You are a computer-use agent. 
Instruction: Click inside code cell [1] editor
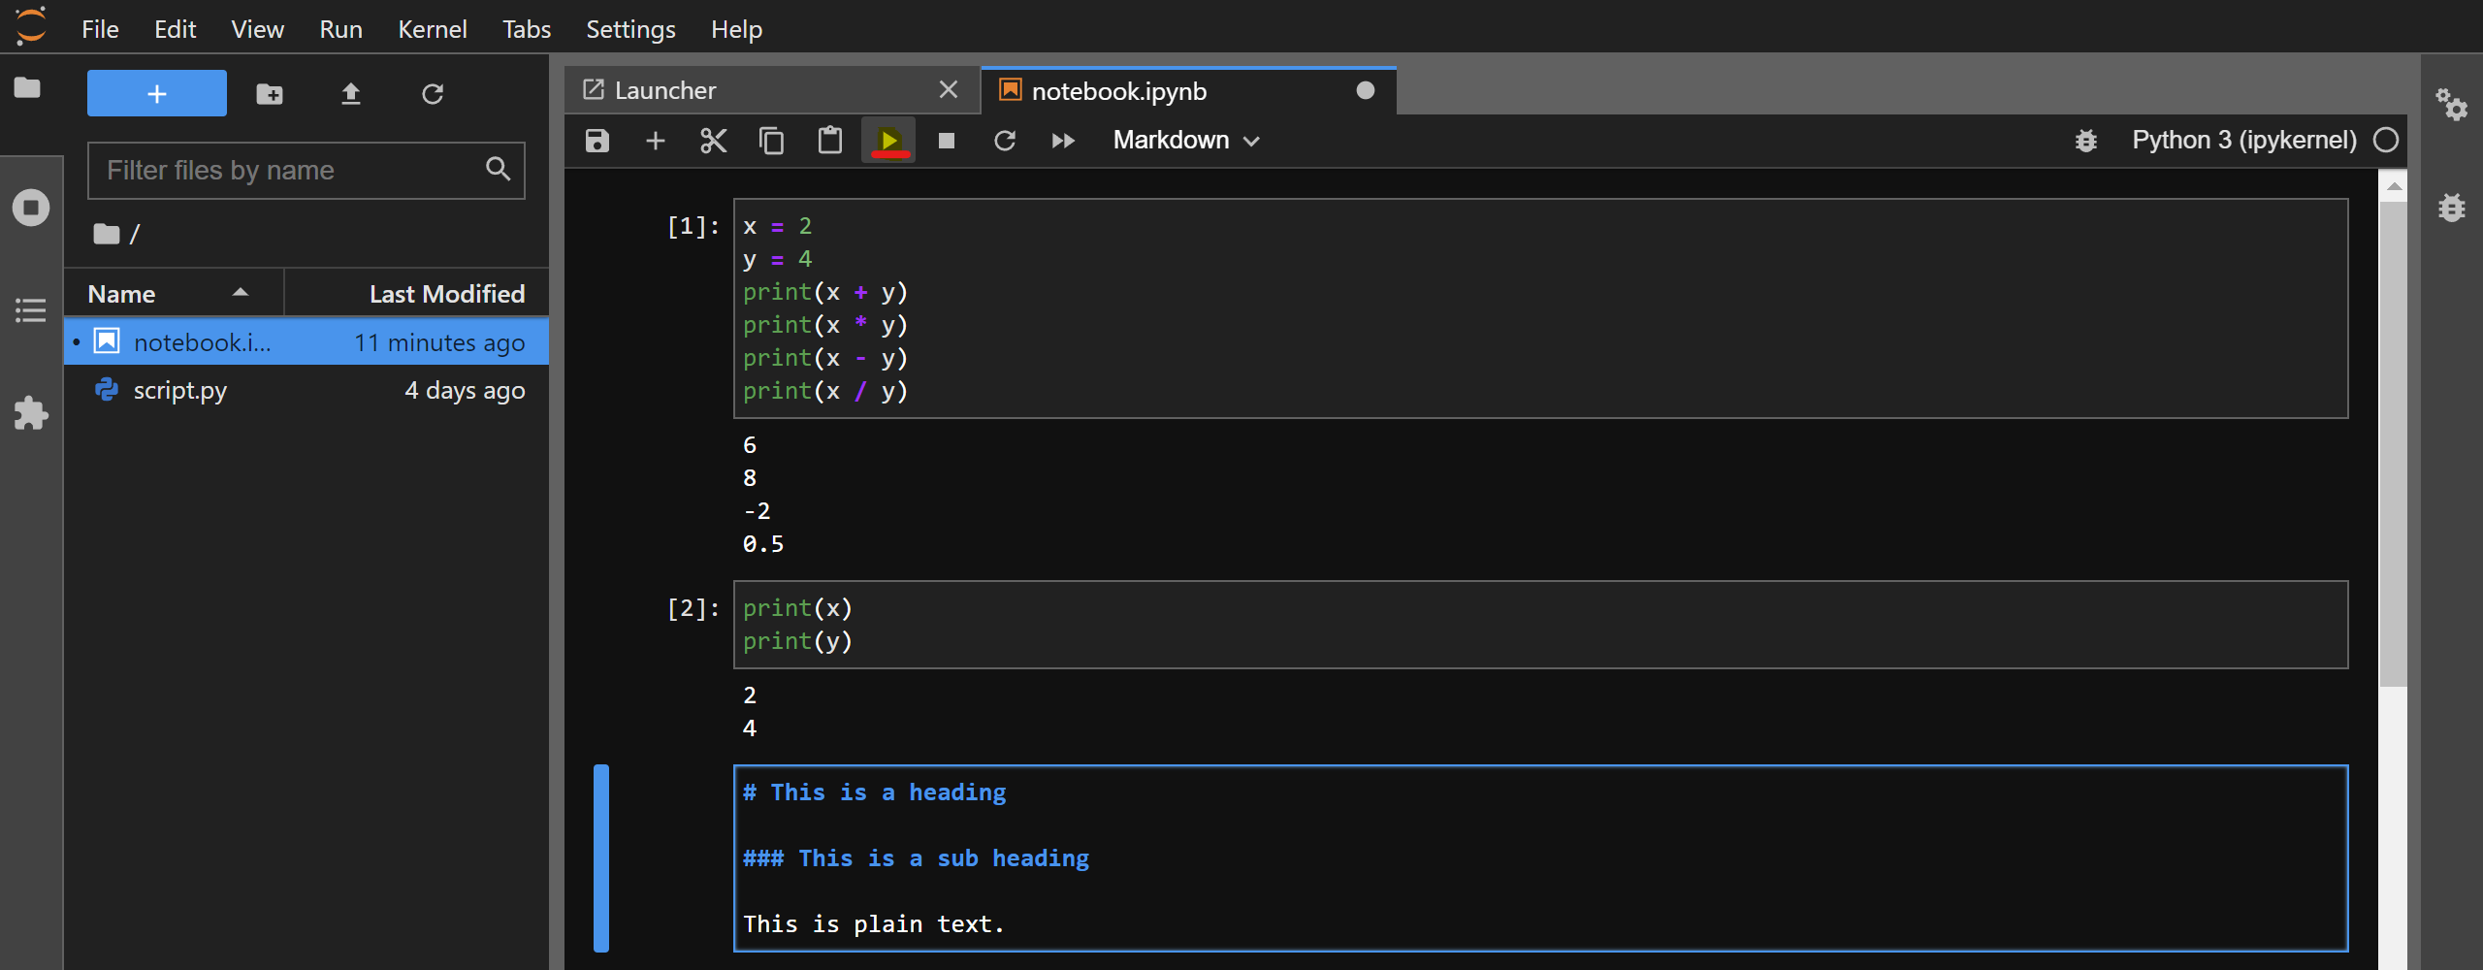1540,308
